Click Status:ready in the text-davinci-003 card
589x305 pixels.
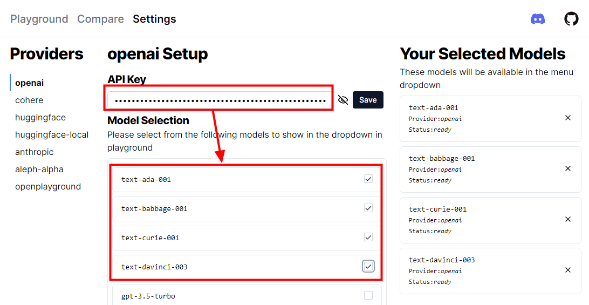[x=430, y=282]
